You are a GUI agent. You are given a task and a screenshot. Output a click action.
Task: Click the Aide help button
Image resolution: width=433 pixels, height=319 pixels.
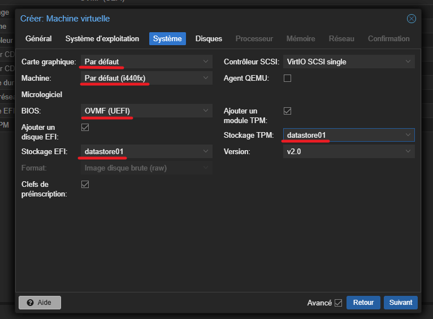point(40,303)
